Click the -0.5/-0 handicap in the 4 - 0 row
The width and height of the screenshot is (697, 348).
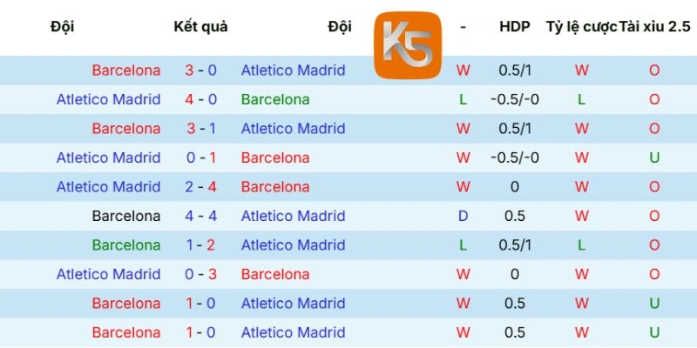click(514, 99)
